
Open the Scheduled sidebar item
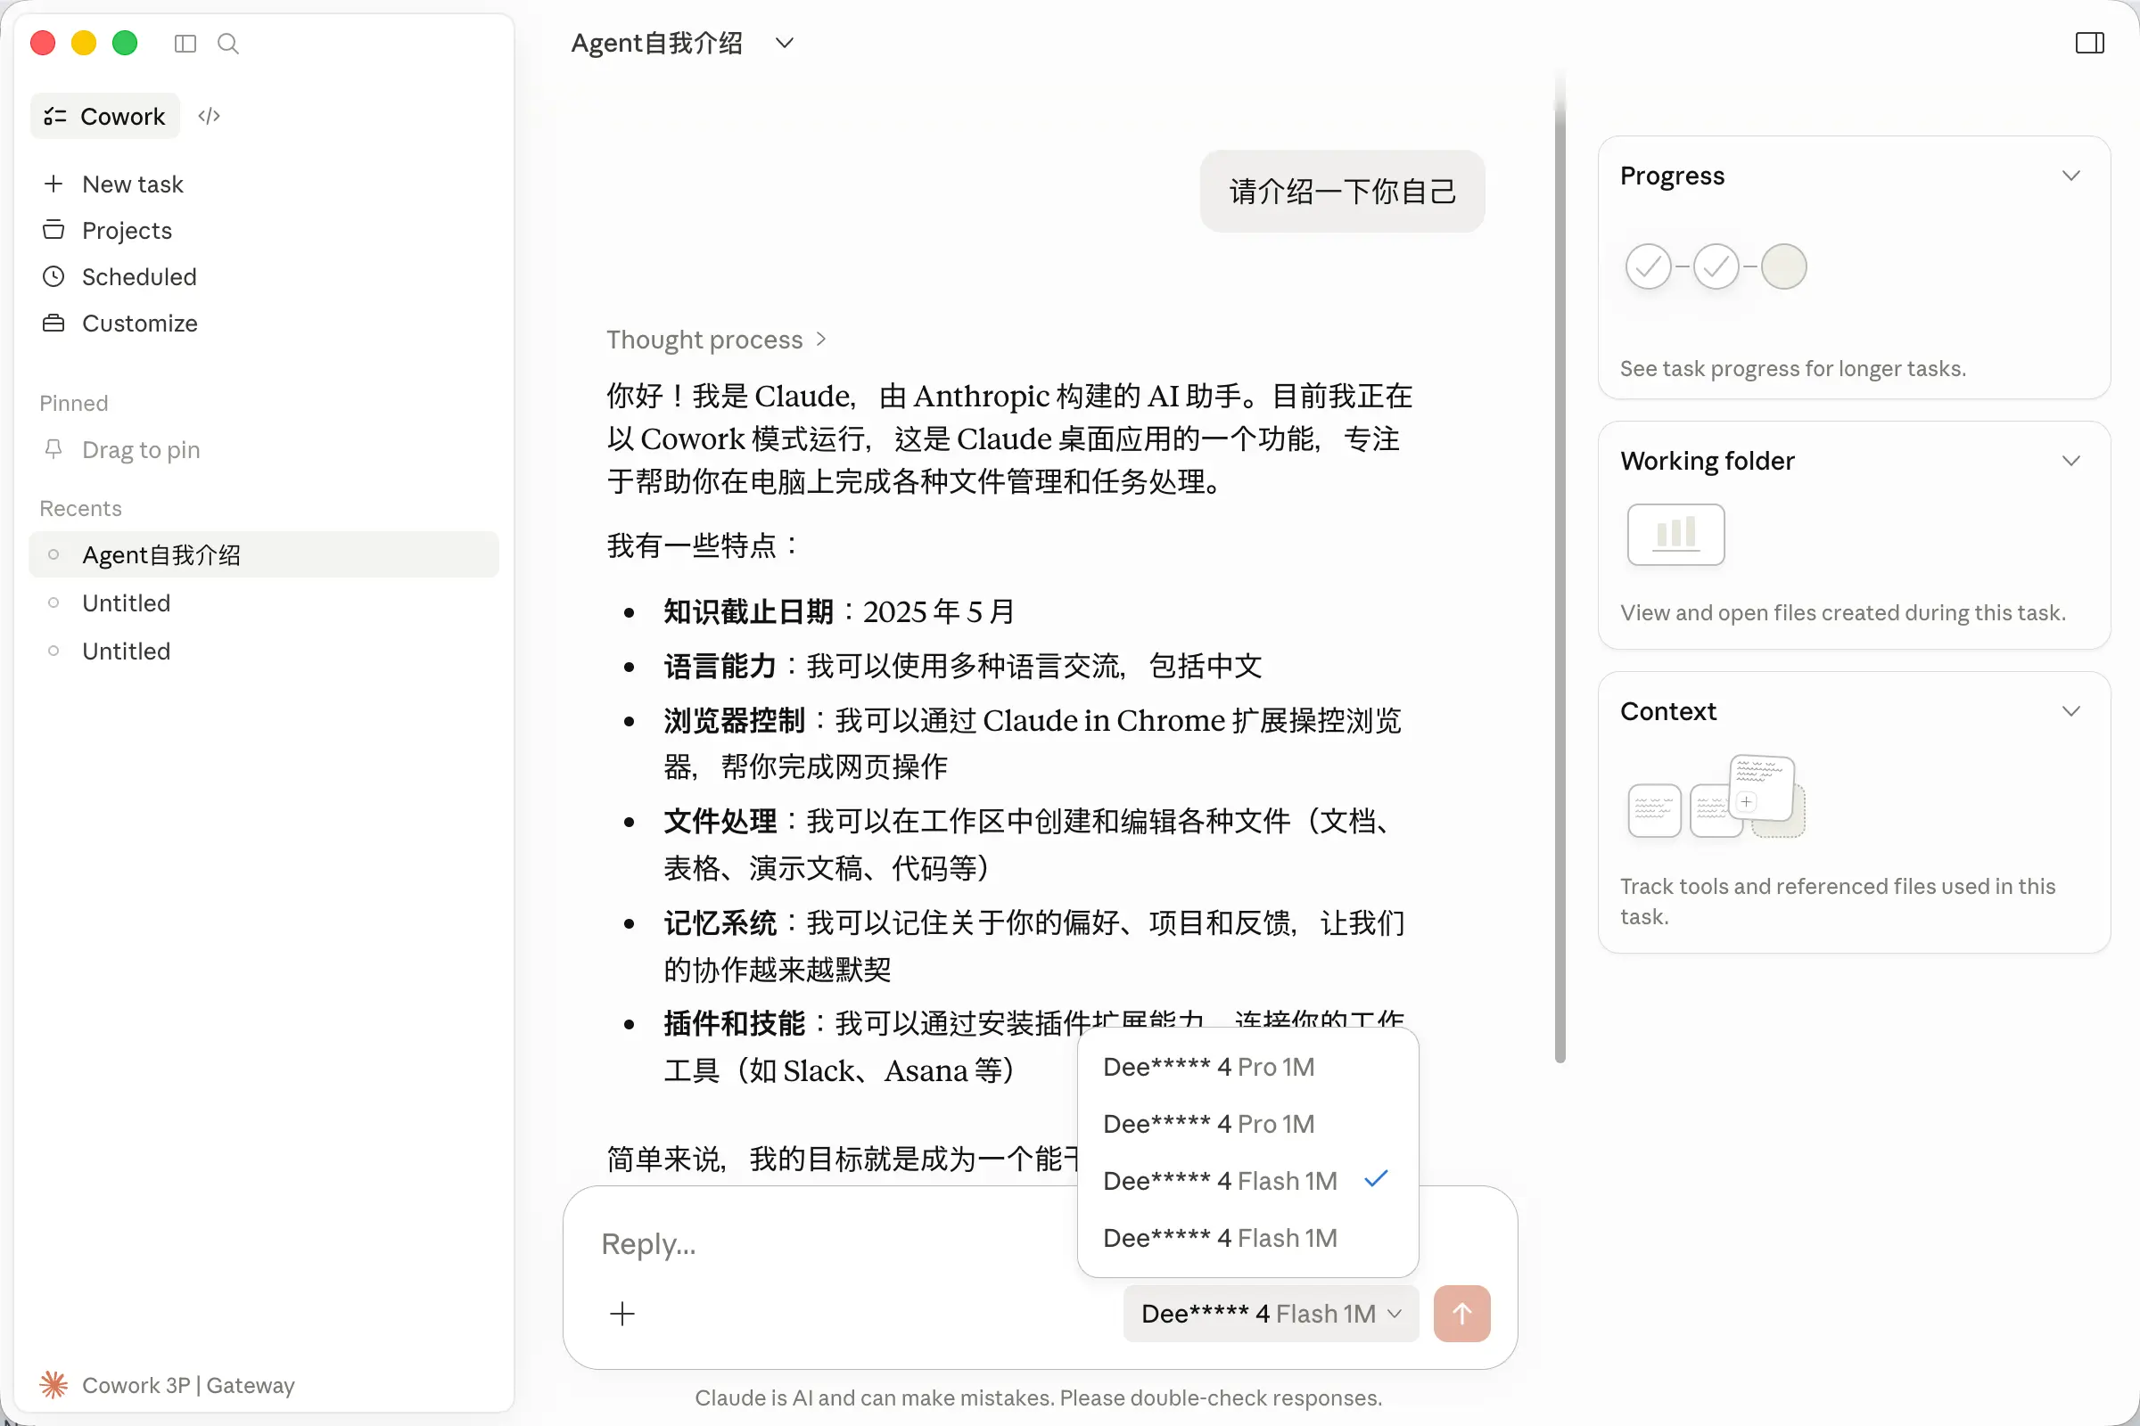click(138, 276)
